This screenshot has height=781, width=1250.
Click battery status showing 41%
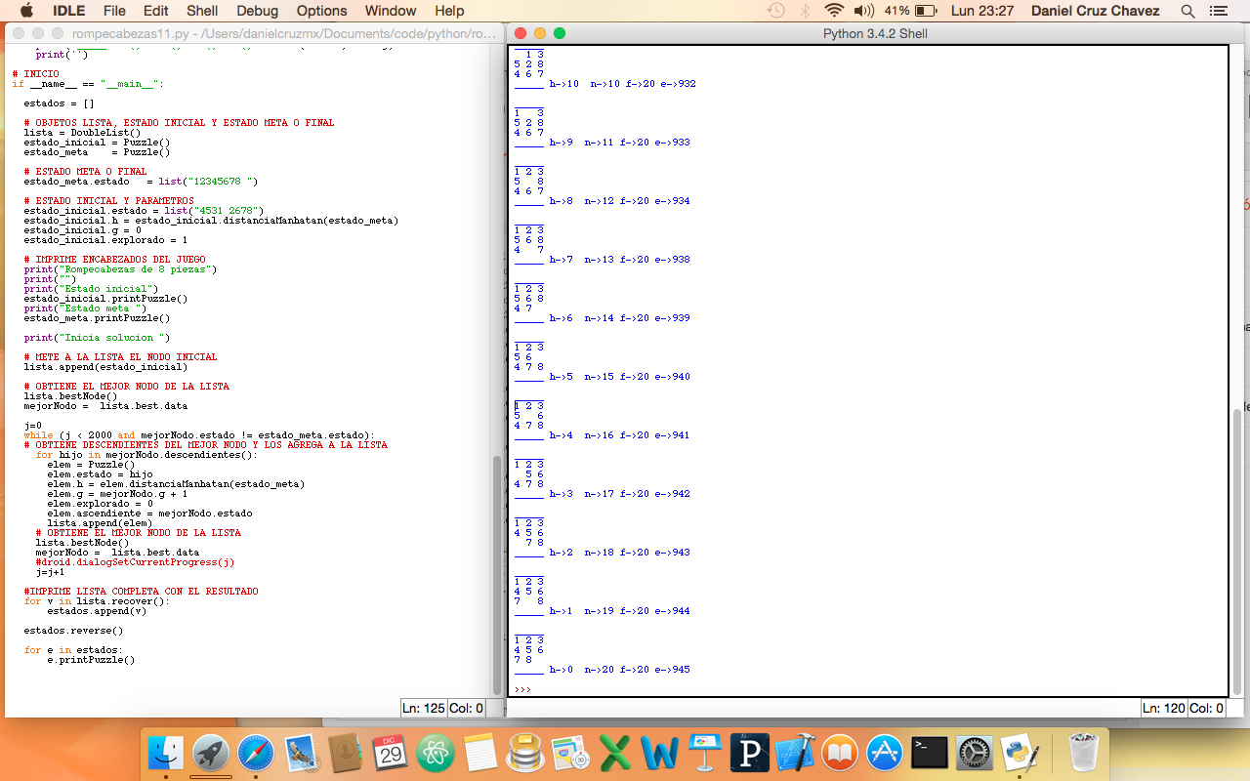pyautogui.click(x=911, y=11)
